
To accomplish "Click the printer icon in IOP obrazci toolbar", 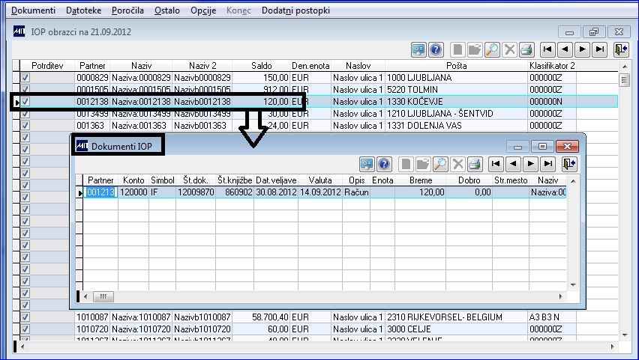I will point(526,49).
